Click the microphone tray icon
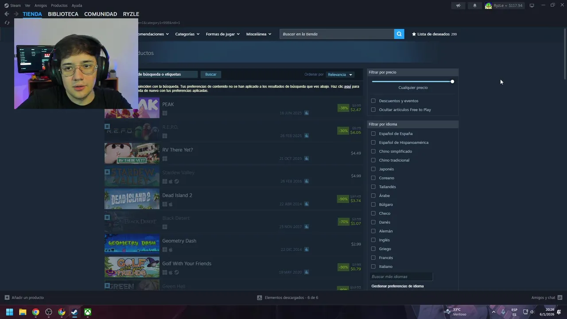 tap(503, 312)
